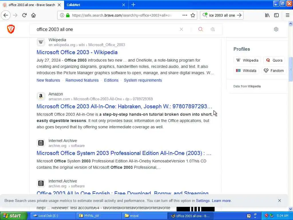Dismiss the usage metrics notice
Image resolution: width=293 pixels, height=220 pixels.
(x=279, y=201)
